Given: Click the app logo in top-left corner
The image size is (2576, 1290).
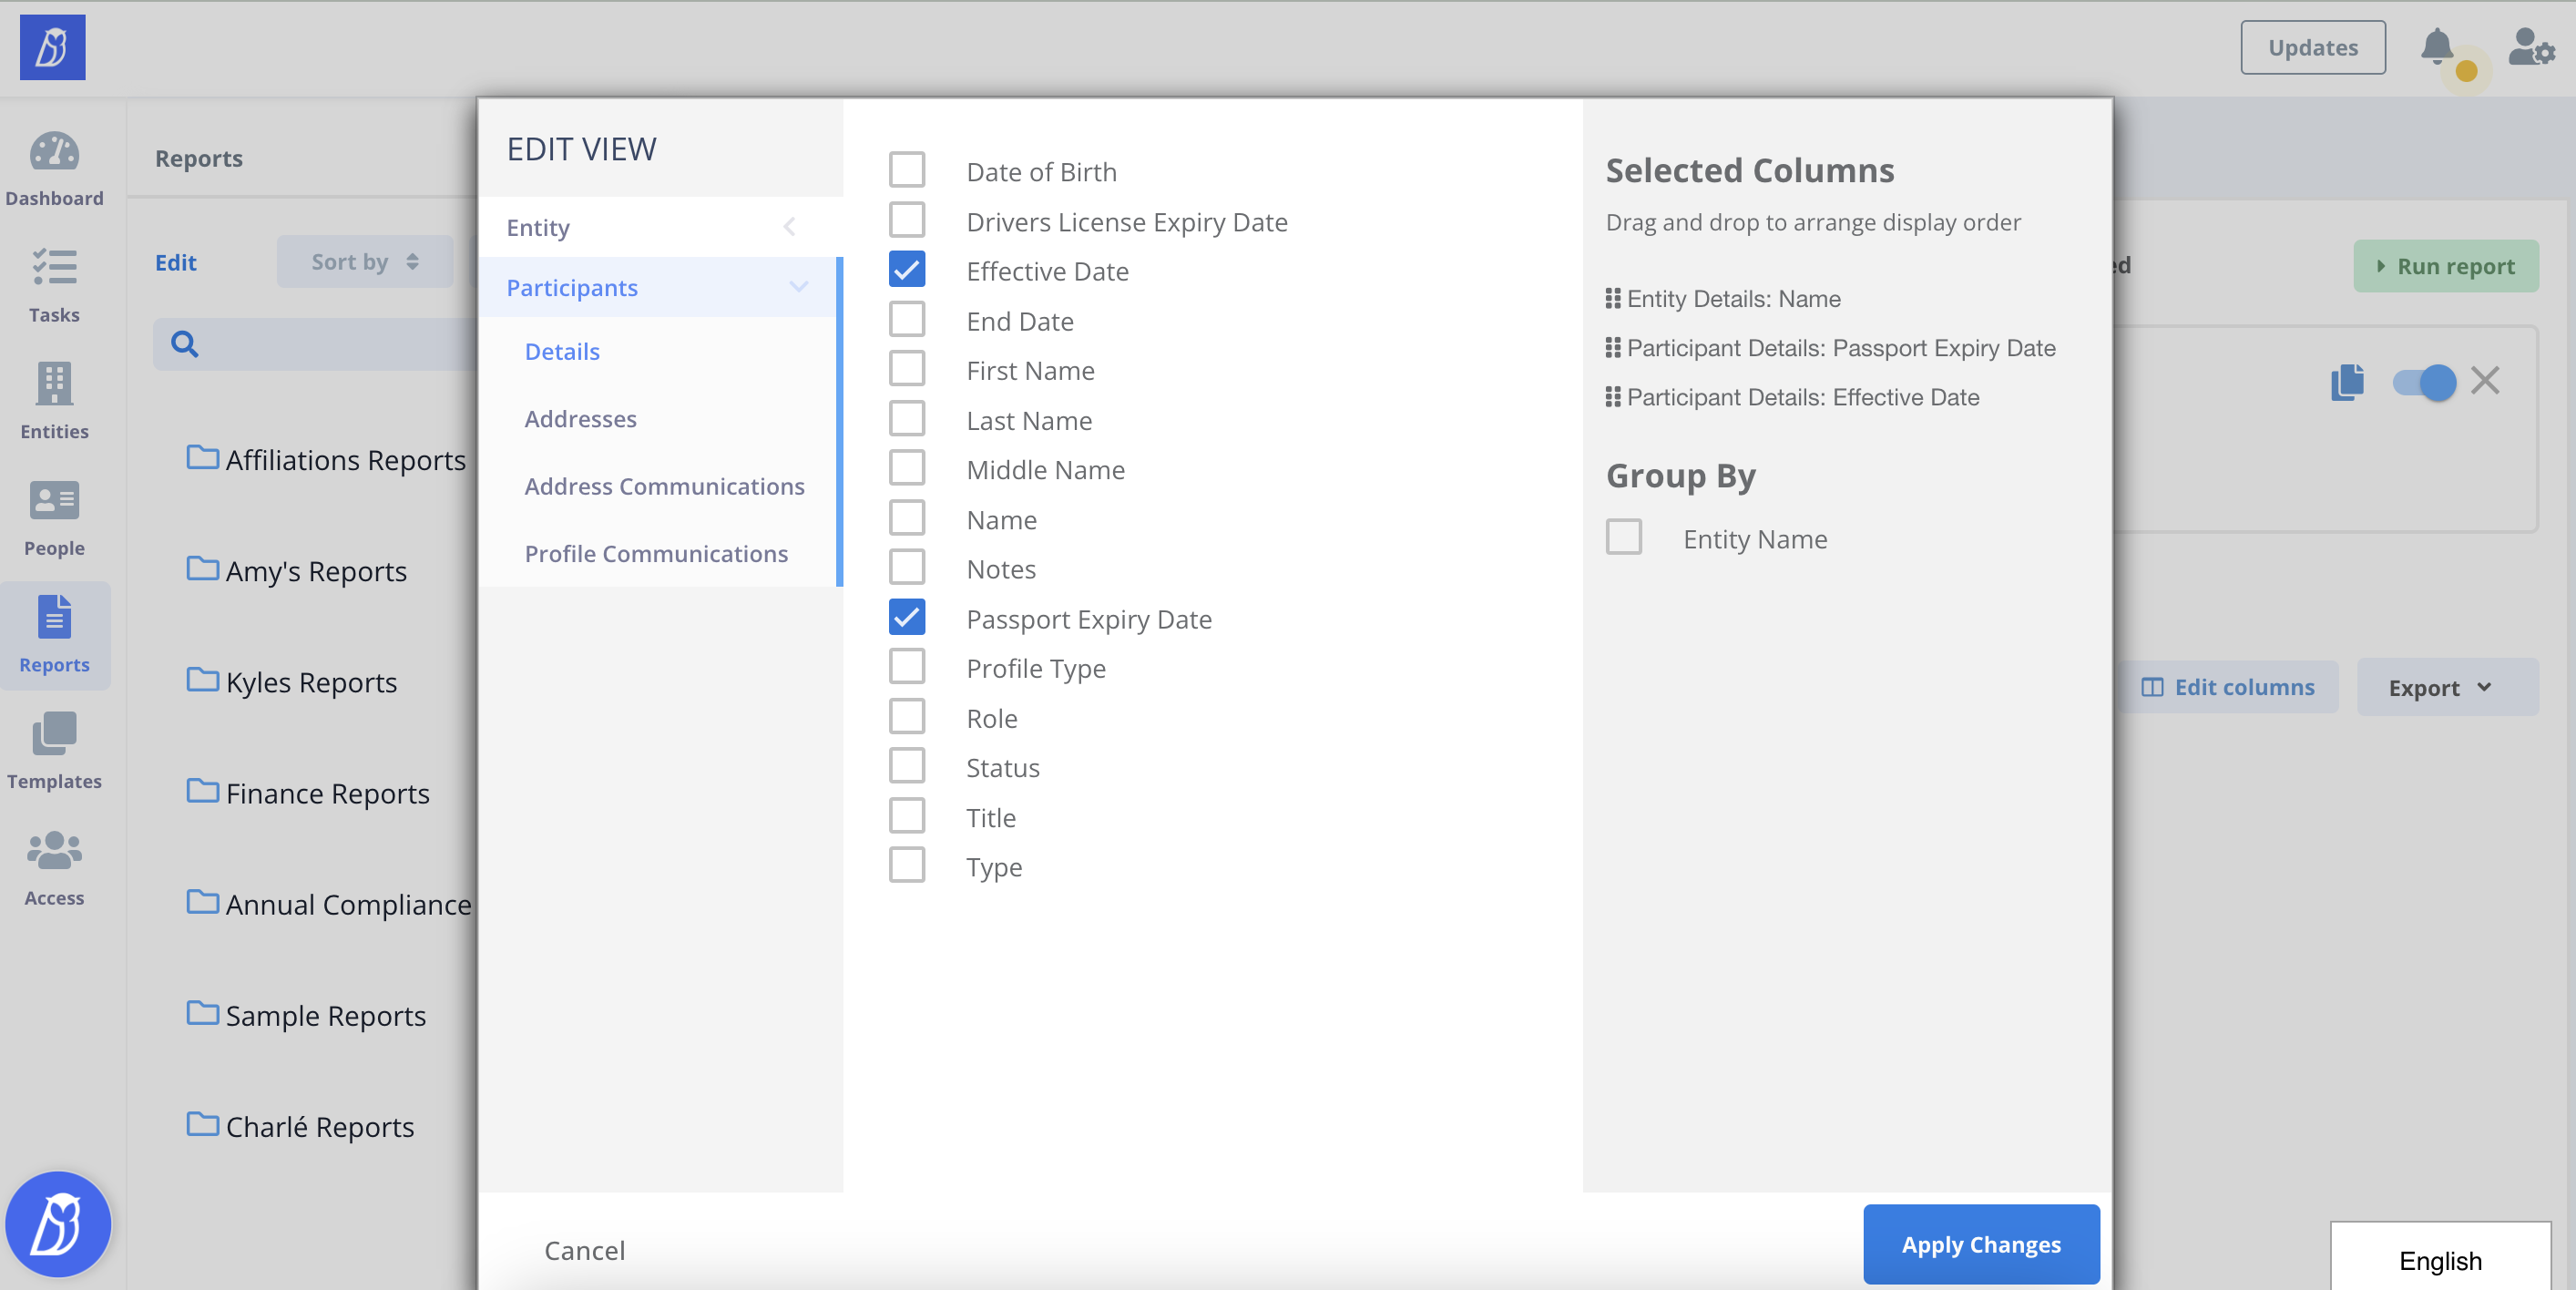Looking at the screenshot, I should (x=52, y=47).
